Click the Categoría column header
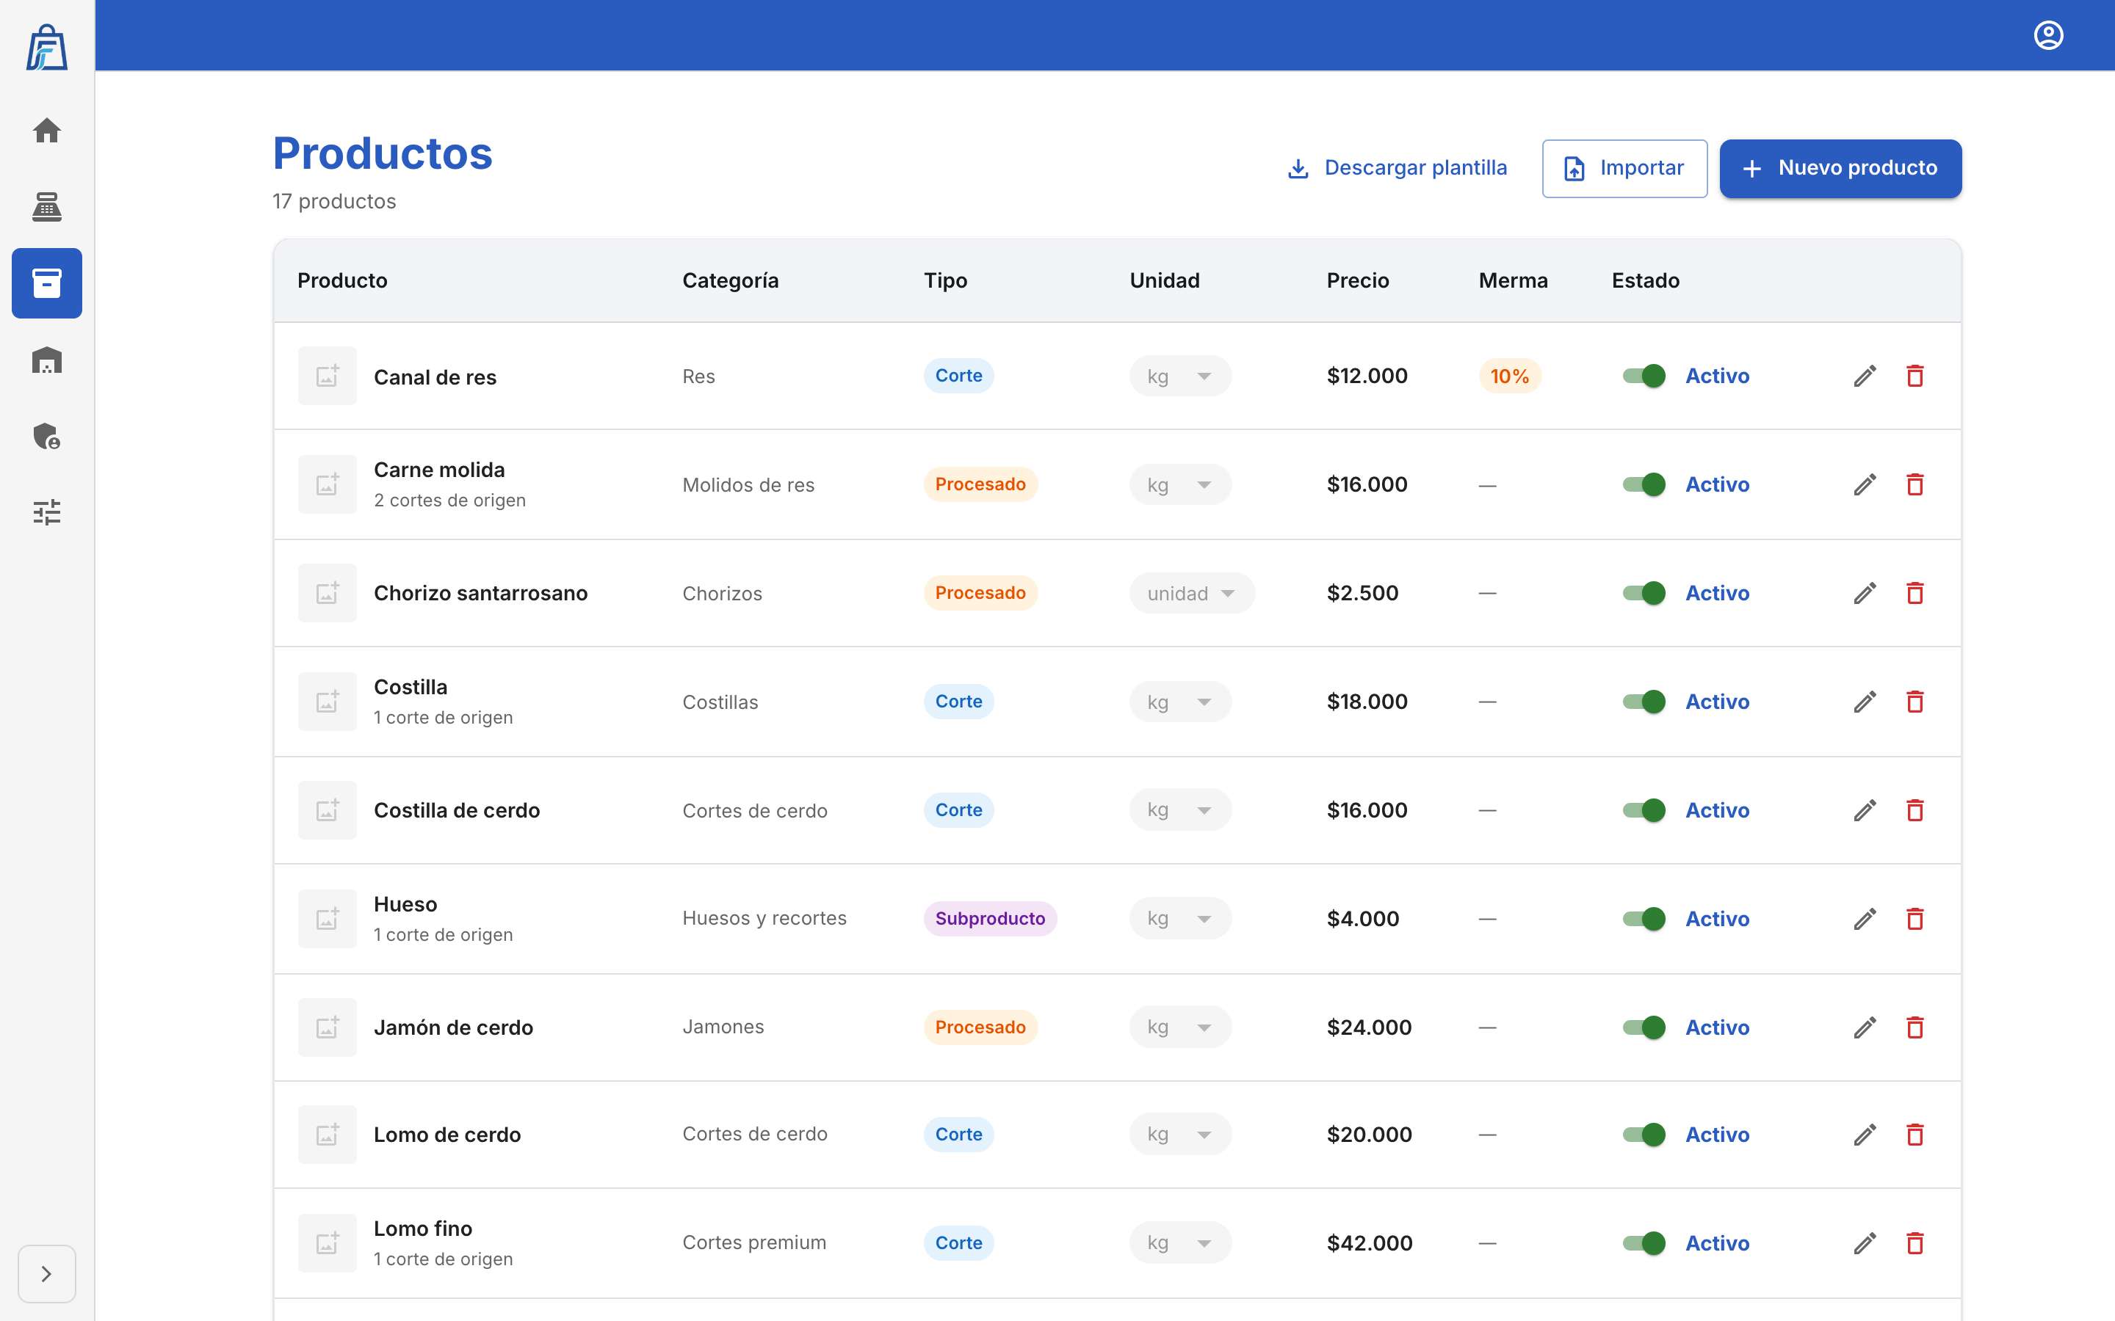 (731, 280)
